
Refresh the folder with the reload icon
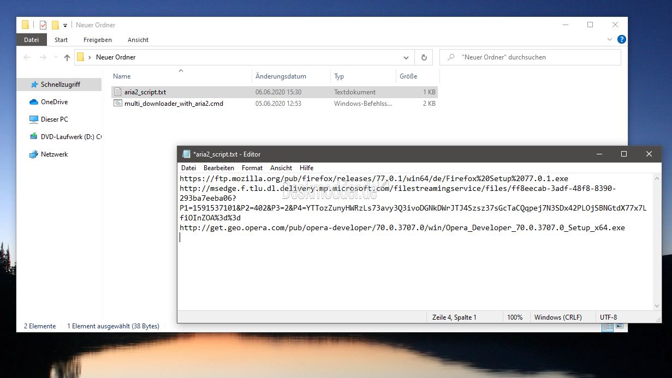tap(424, 57)
